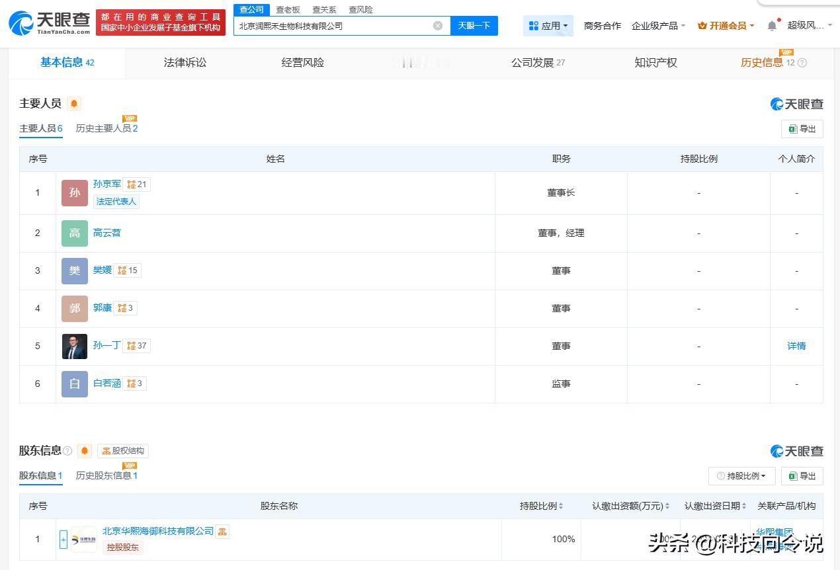This screenshot has width=840, height=570.
Task: Click the alert bell next to 股东信息 heading
Action: pyautogui.click(x=85, y=451)
